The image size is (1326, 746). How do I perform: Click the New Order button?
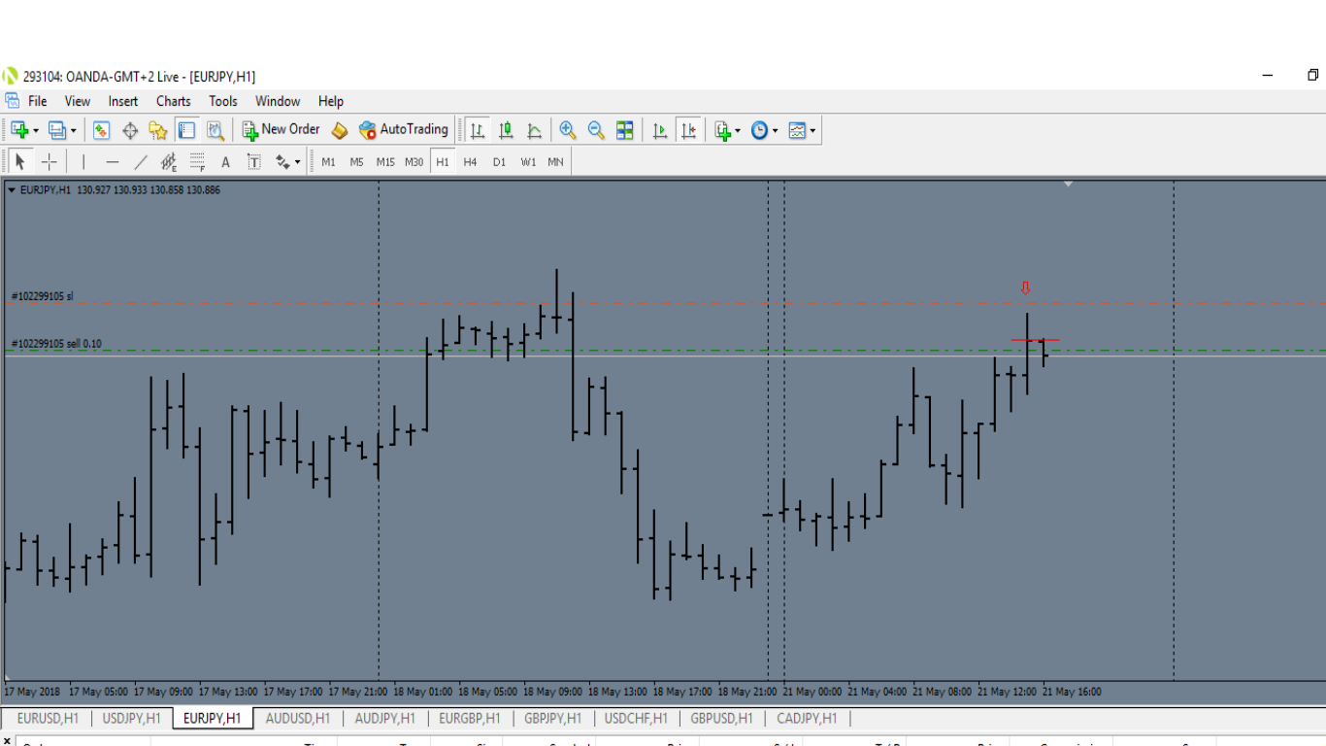281,129
